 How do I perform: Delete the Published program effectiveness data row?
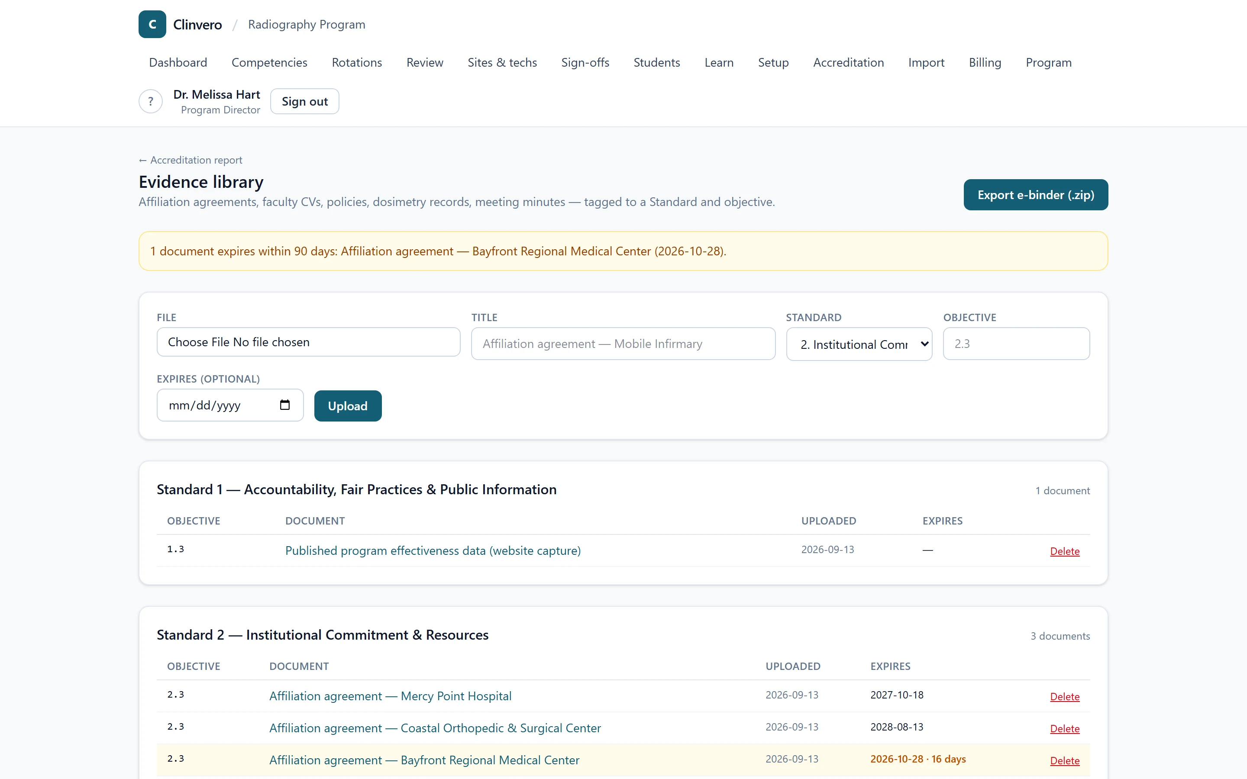pos(1065,551)
